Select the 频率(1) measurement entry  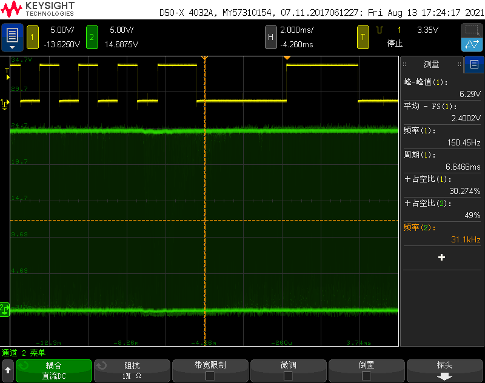coord(442,136)
